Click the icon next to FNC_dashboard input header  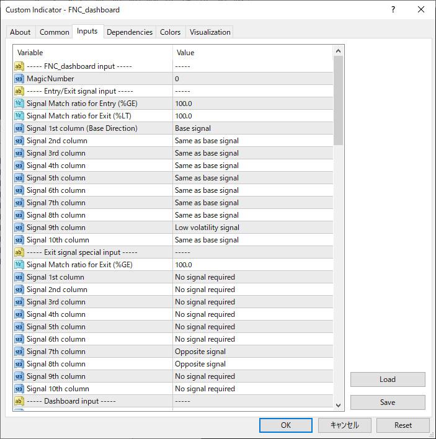19,66
